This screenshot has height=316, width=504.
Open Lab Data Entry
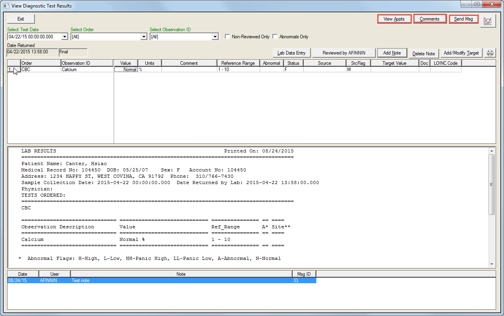pos(291,53)
